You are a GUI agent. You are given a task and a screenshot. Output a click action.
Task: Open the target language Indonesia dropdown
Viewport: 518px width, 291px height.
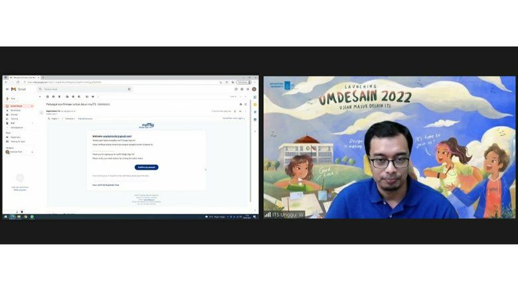click(x=70, y=119)
